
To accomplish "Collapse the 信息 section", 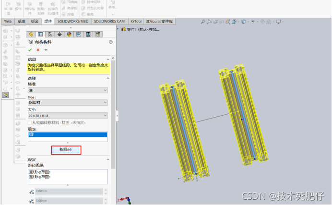I will pyautogui.click(x=108, y=60).
